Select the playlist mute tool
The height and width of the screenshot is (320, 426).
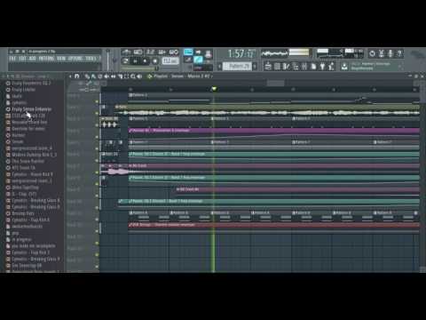(106, 76)
